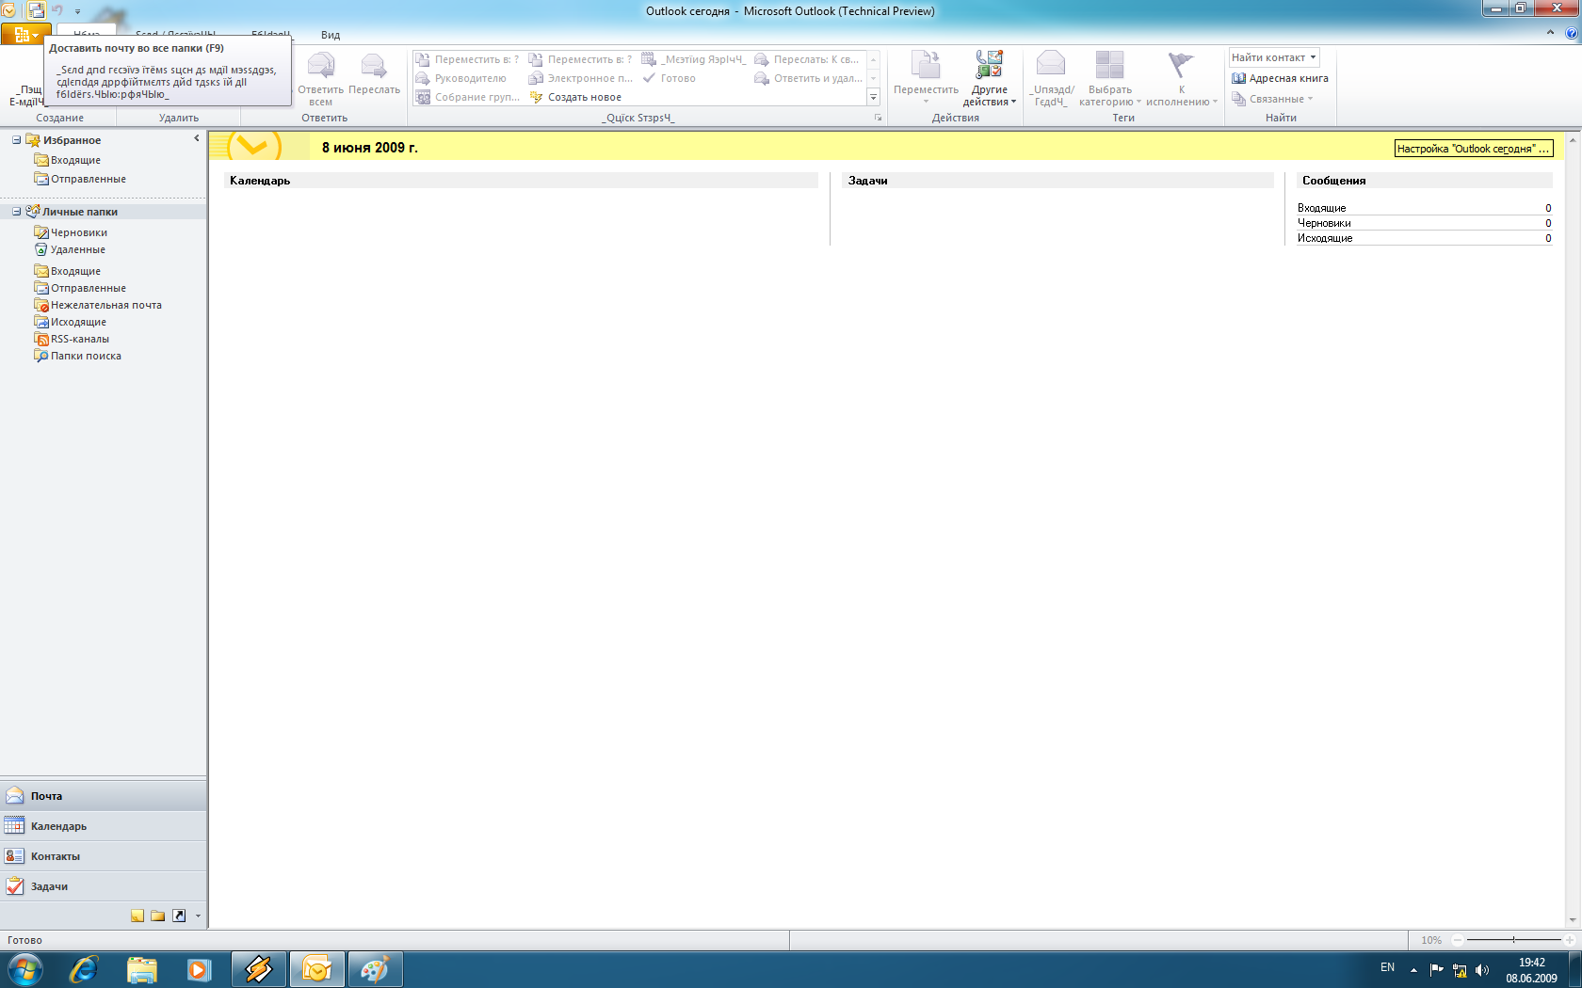Open the Office file menu button
This screenshot has height=988, width=1582.
coord(24,35)
